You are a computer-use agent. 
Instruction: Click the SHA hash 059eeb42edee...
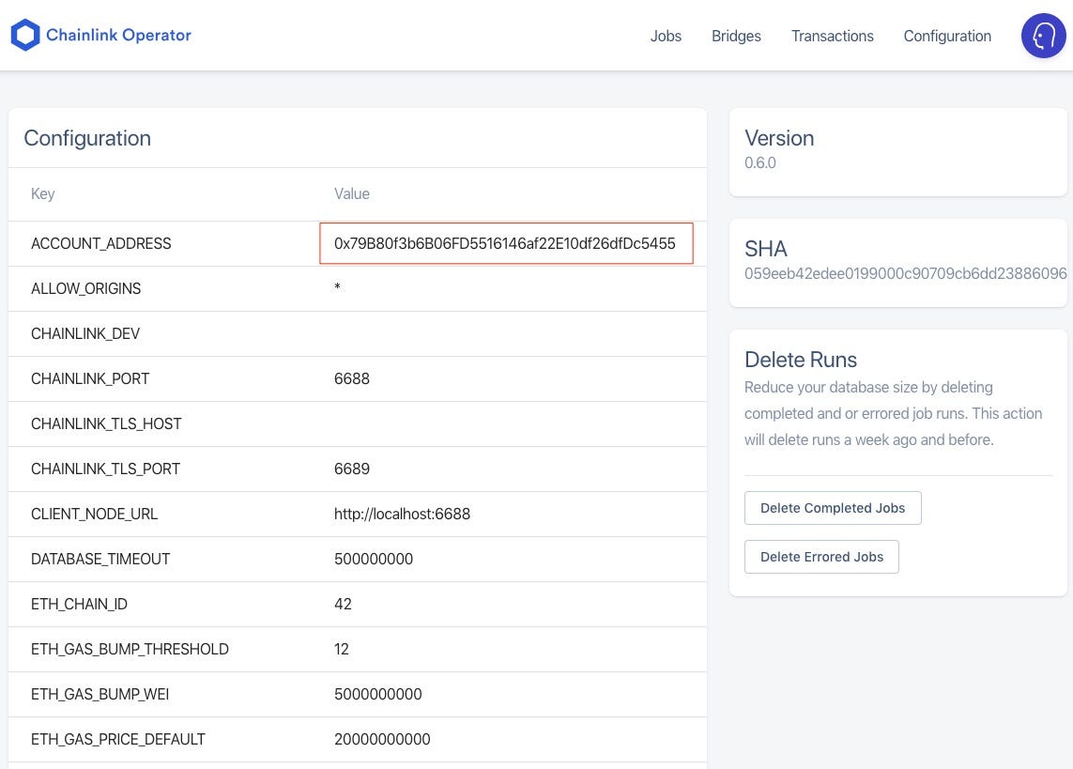point(905,273)
